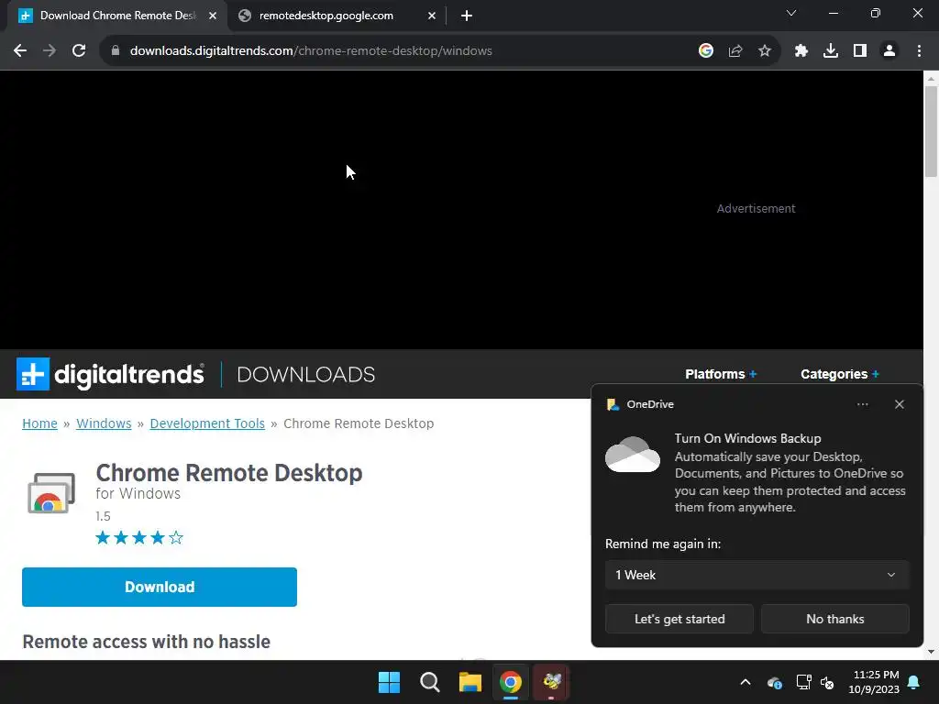The width and height of the screenshot is (939, 704).
Task: Click the blue Download button
Action: tap(160, 588)
